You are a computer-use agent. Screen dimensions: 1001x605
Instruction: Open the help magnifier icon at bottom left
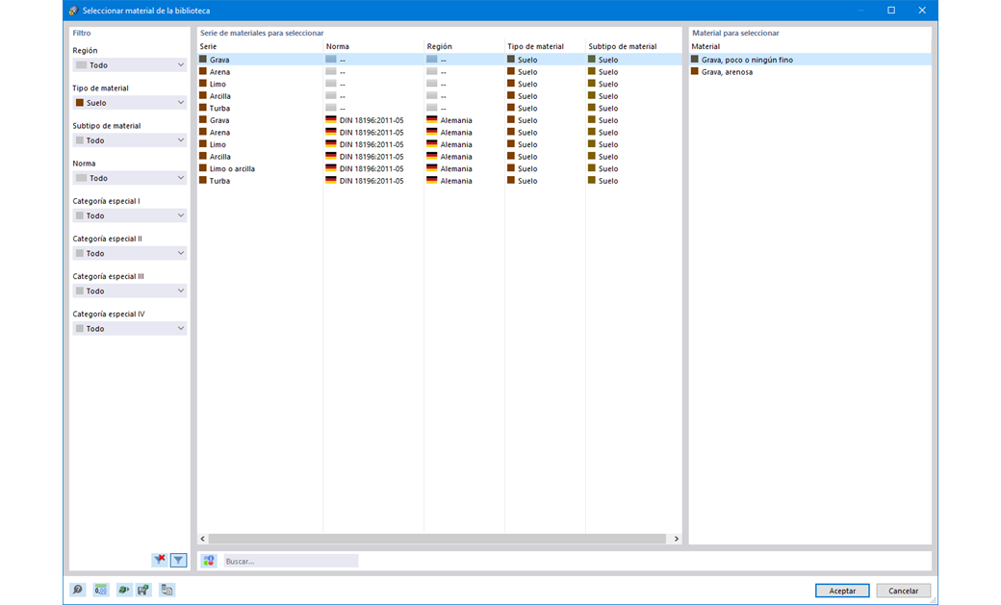click(x=77, y=590)
